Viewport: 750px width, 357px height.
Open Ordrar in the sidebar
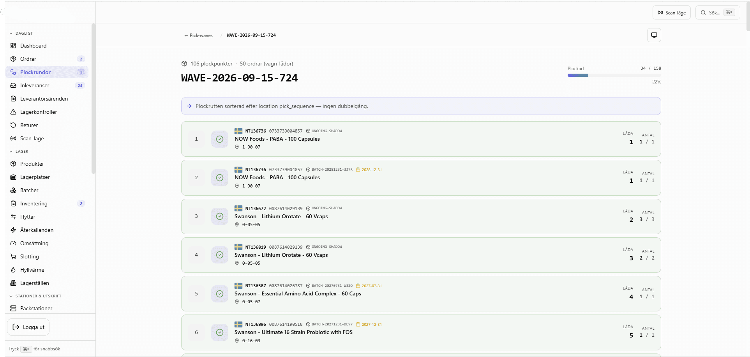coord(47,59)
